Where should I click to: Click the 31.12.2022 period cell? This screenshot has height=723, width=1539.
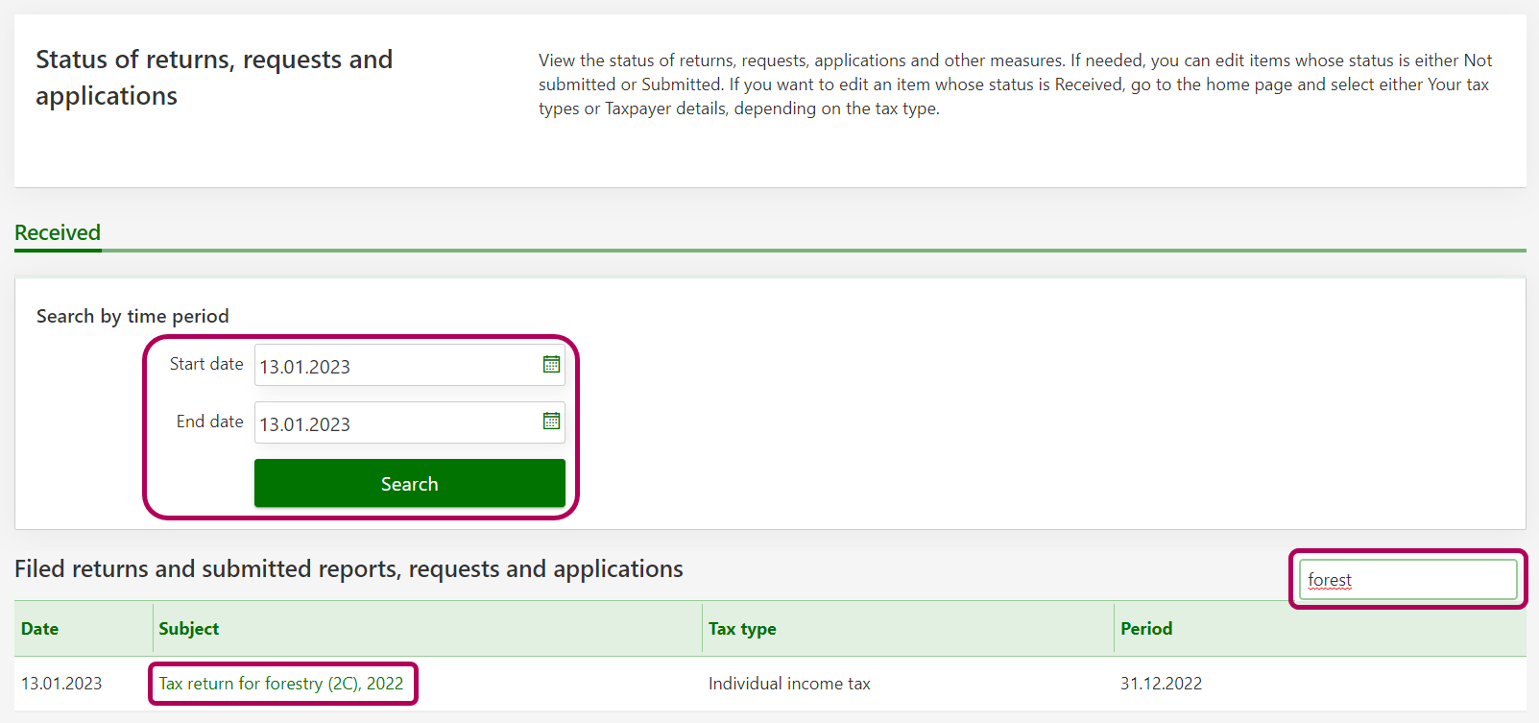1161,684
